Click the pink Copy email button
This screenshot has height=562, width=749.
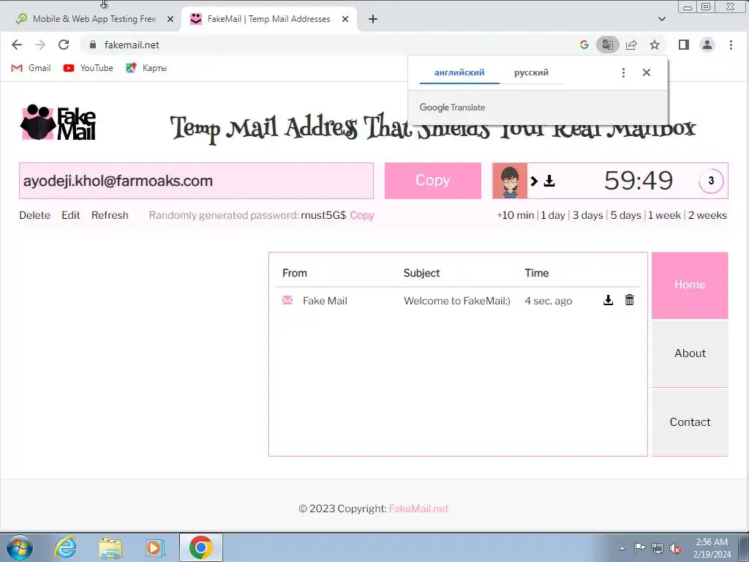point(433,181)
